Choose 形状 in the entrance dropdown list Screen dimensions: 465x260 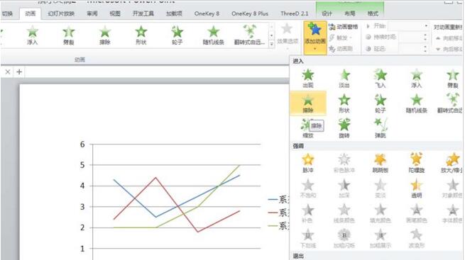344,103
